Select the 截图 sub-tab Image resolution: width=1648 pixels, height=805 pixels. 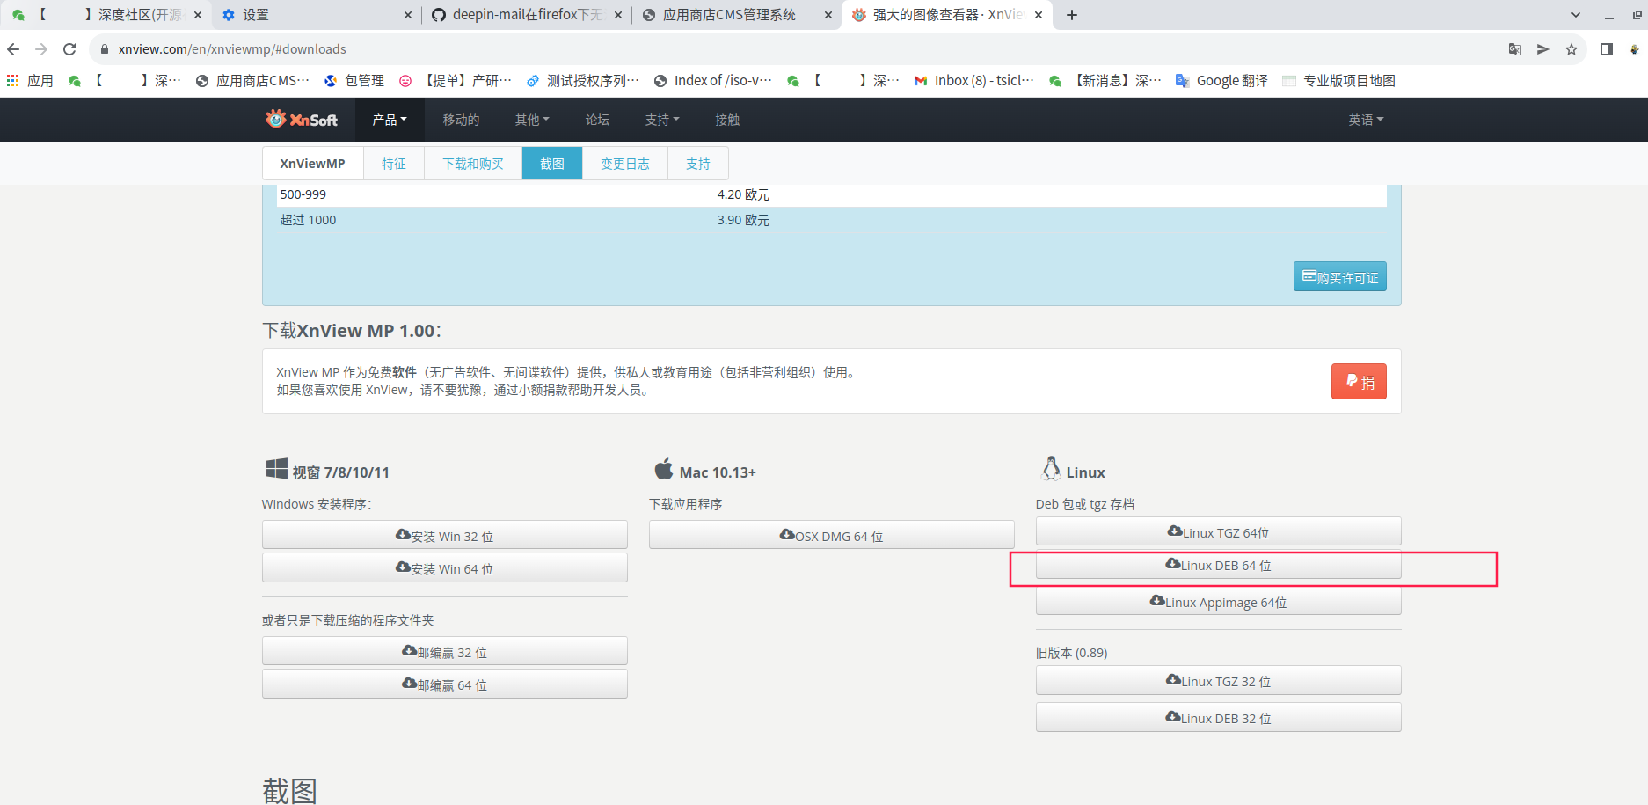(552, 164)
